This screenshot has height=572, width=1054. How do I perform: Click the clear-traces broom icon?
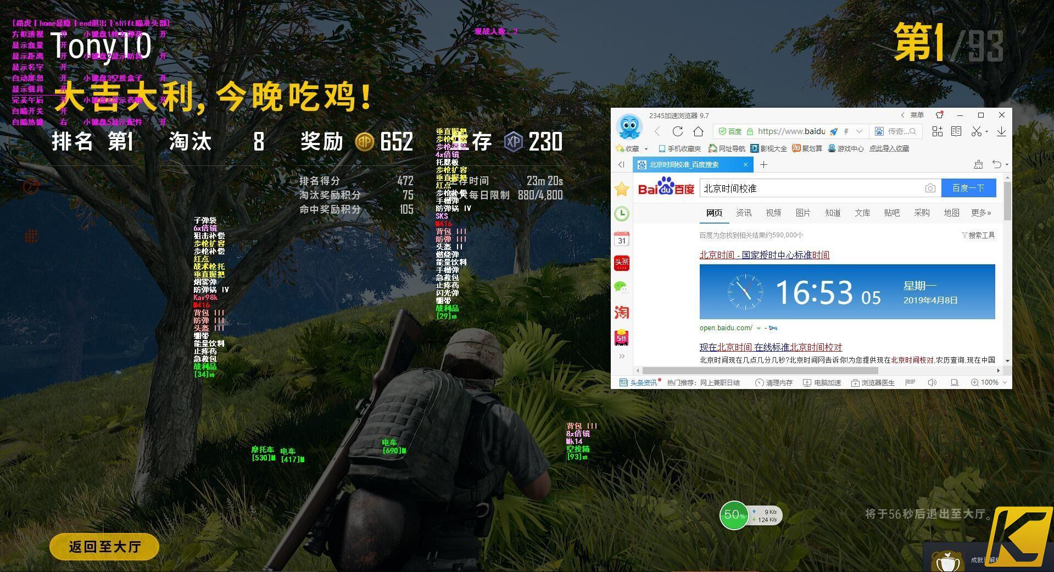click(x=978, y=164)
